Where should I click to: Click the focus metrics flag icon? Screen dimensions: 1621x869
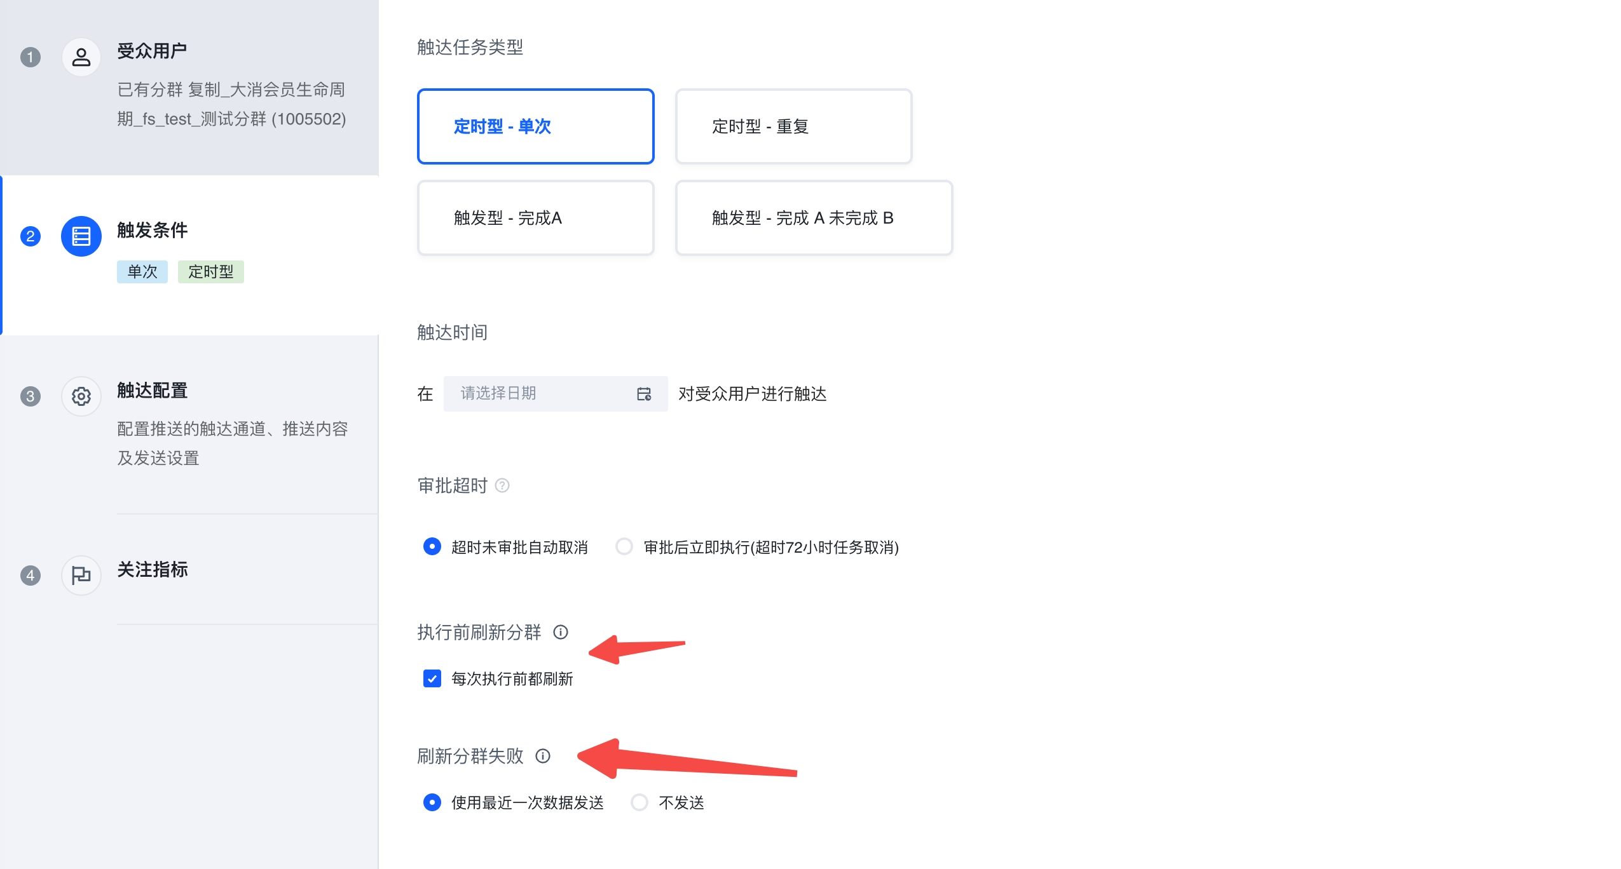81,576
